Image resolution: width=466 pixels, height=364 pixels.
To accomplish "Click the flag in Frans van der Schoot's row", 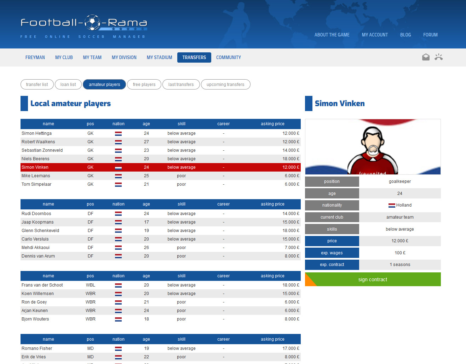I will coord(119,285).
